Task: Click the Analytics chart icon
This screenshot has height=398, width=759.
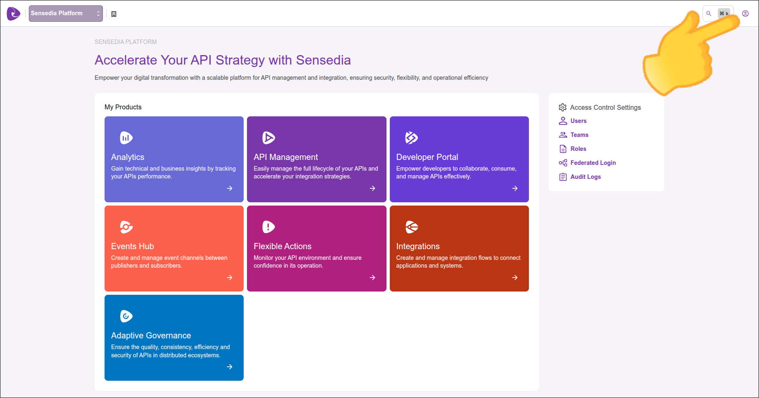Action: (x=126, y=138)
